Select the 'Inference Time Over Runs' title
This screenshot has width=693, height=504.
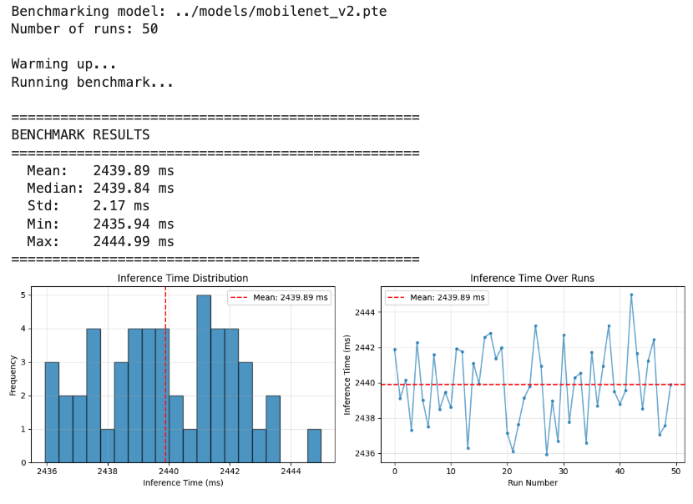[x=533, y=279]
